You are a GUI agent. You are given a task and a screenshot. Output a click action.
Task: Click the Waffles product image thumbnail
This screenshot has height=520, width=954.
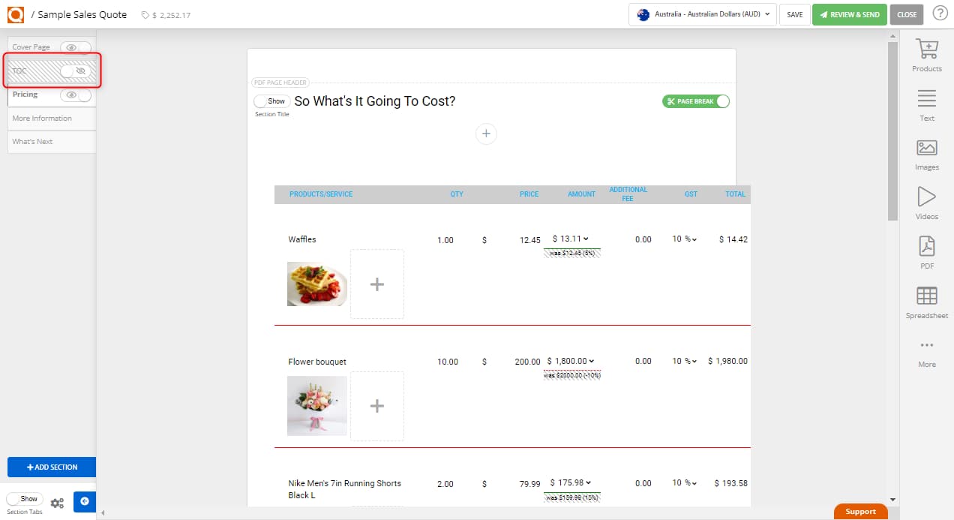point(316,284)
